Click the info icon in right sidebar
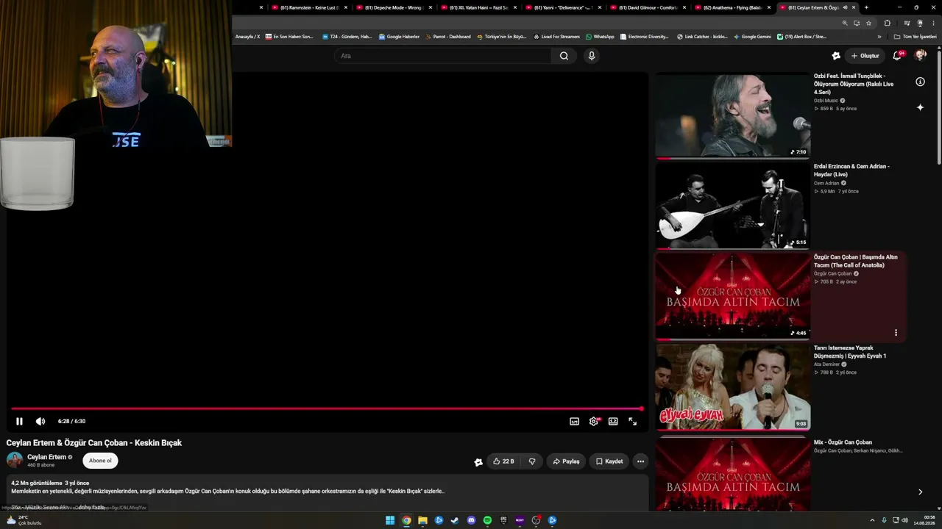The image size is (942, 529). [x=920, y=82]
